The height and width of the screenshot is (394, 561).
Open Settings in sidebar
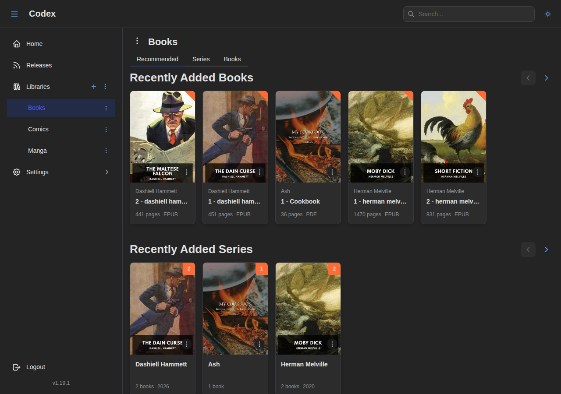61,172
